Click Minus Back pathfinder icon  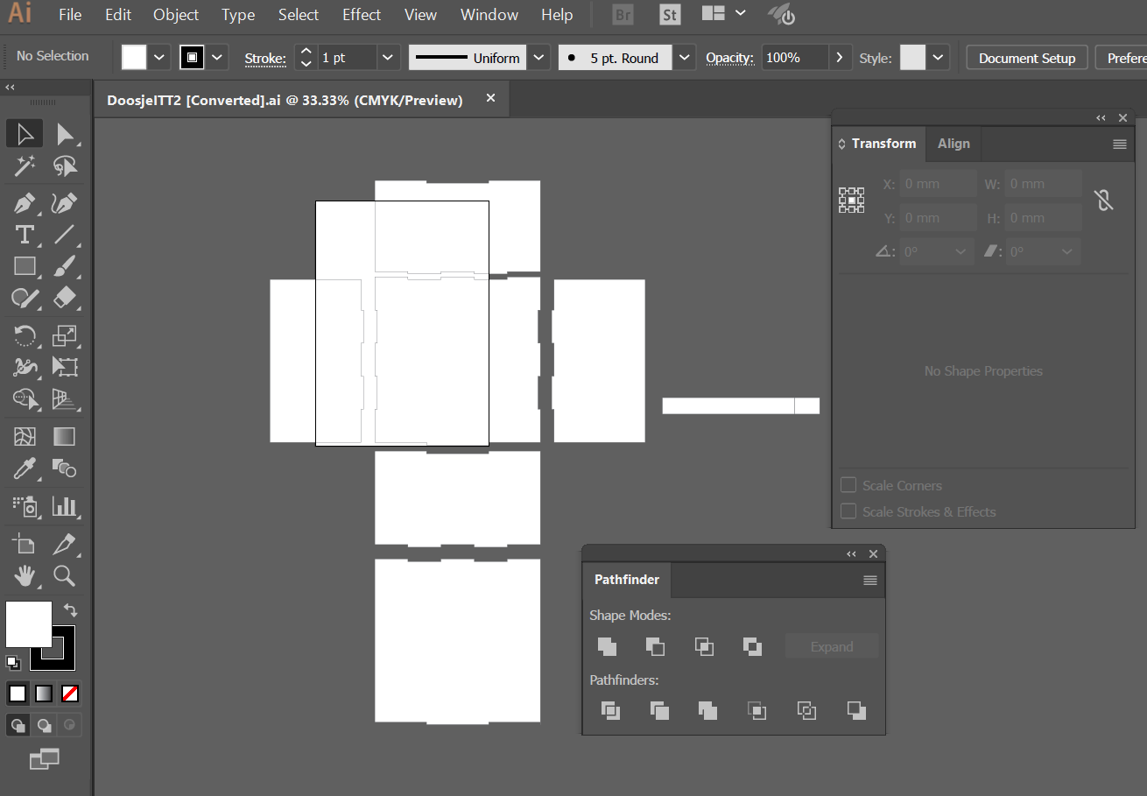pos(856,710)
